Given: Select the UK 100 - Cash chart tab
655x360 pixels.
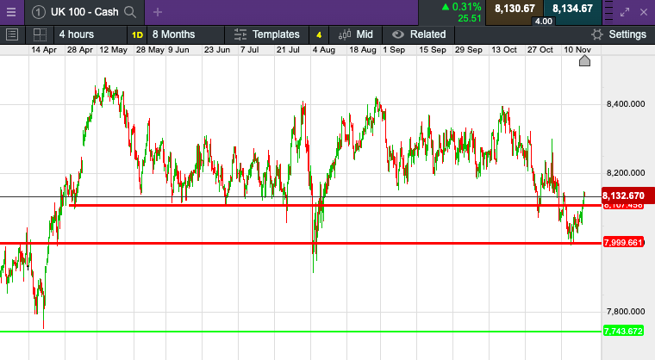Looking at the screenshot, I should coord(84,12).
